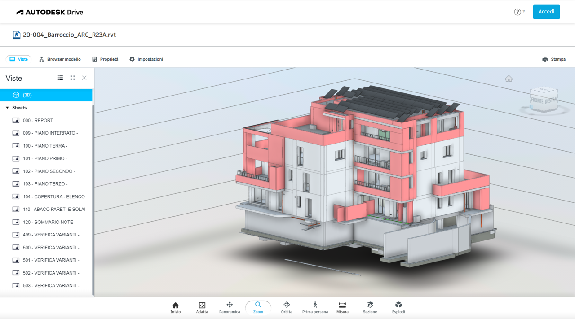Switch views panel to list layout
Viewport: 575px width, 323px height.
[60, 78]
